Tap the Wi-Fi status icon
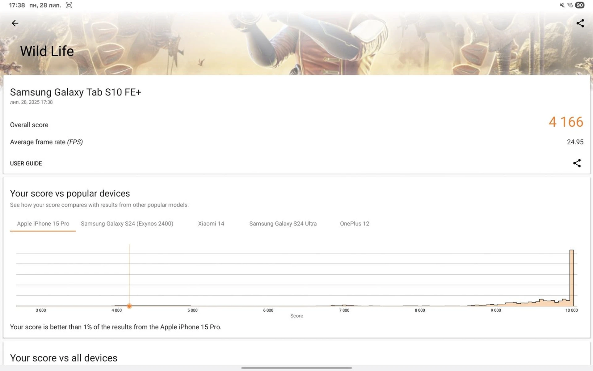Screen dimensions: 593x371 (x=570, y=5)
